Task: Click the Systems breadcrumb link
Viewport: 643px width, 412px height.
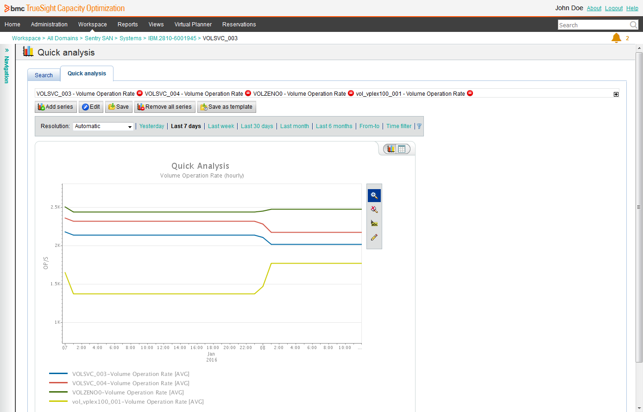Action: pyautogui.click(x=130, y=38)
